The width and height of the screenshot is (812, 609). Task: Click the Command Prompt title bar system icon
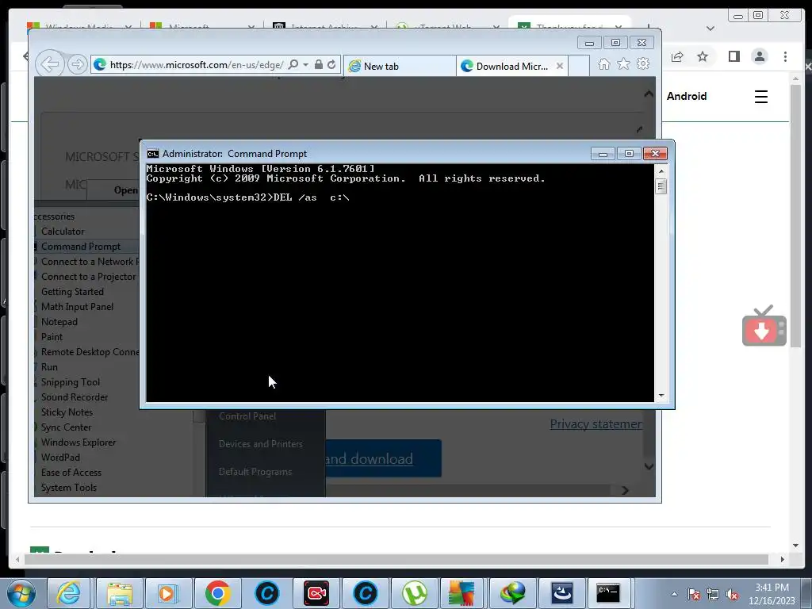(x=153, y=154)
